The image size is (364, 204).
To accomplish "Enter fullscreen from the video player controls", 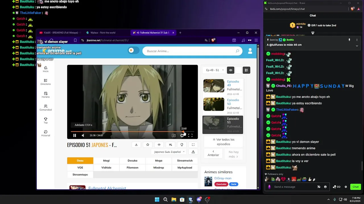I will click(190, 135).
